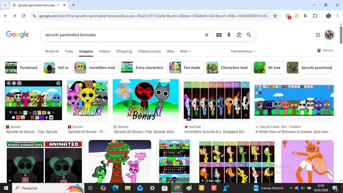Open the orange character on purple thumbnail
The height and width of the screenshot is (193, 343).
click(x=307, y=162)
